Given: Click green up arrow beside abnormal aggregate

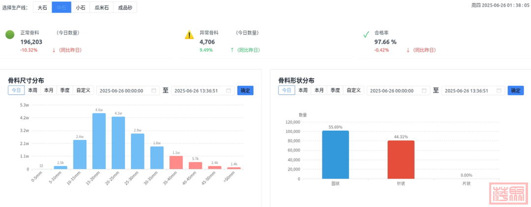Looking at the screenshot, I should 232,50.
